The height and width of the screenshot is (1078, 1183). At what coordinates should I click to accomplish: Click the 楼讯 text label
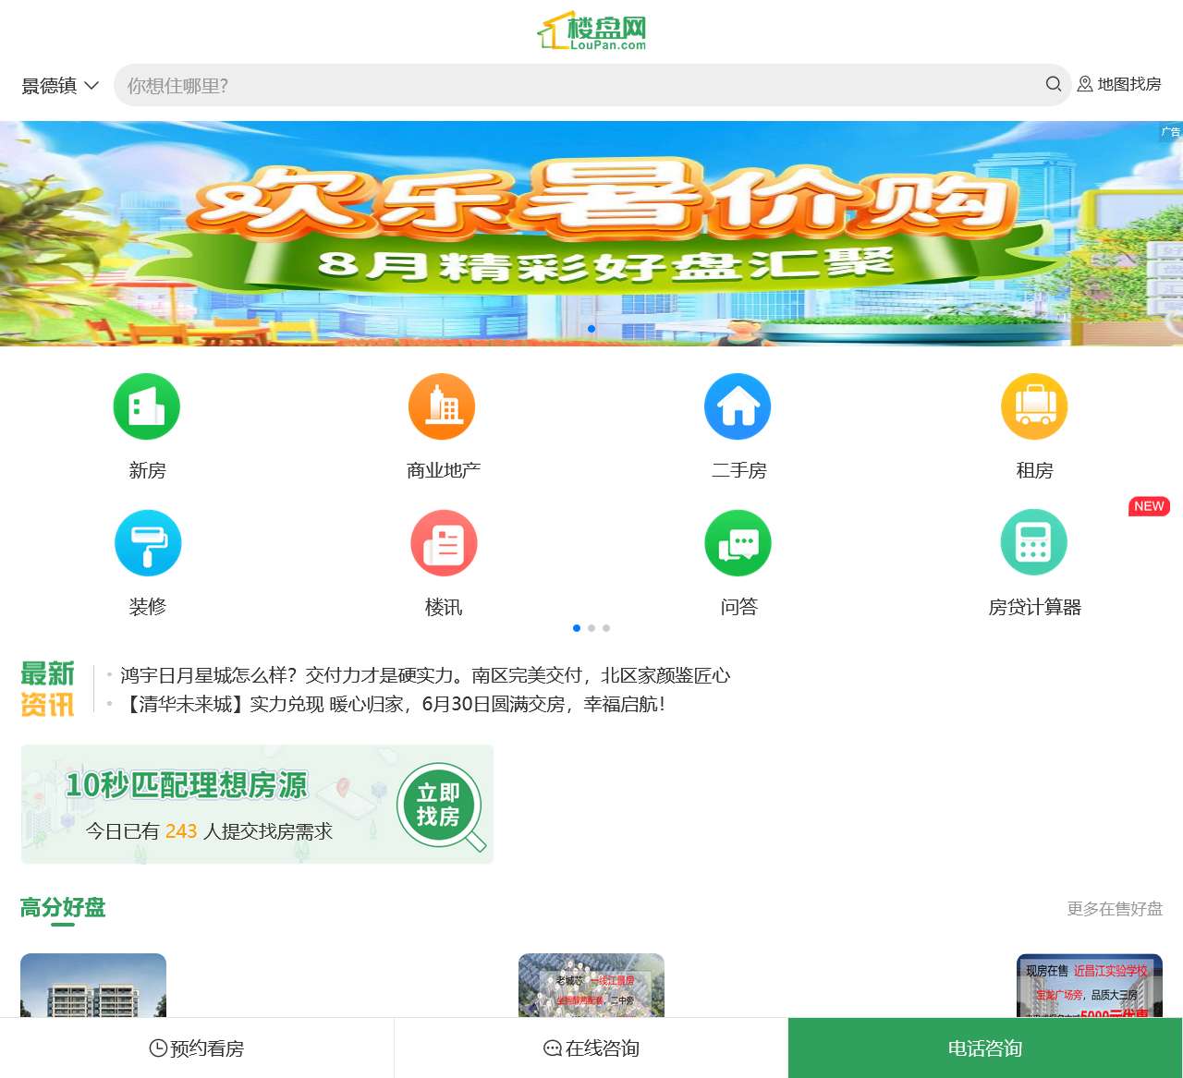pyautogui.click(x=444, y=607)
